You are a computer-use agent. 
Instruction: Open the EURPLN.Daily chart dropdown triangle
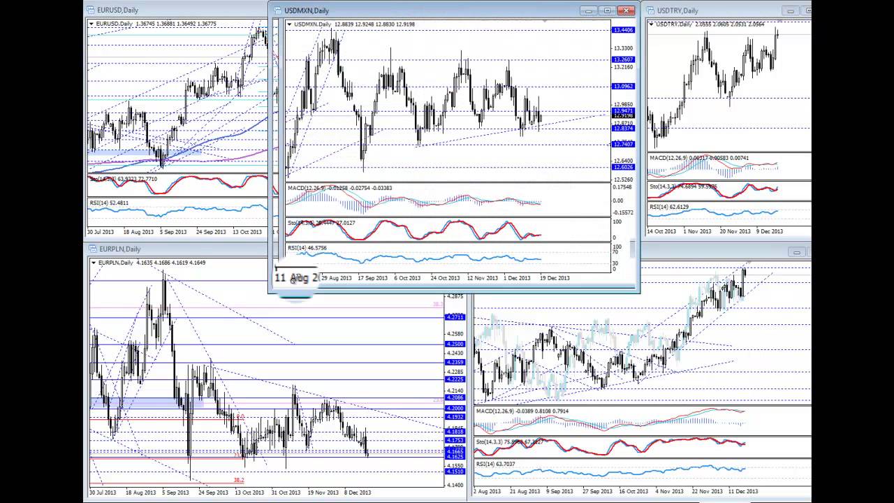coord(94,263)
